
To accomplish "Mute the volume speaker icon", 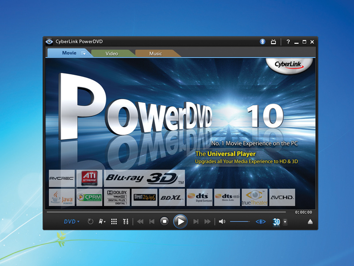I will point(222,221).
